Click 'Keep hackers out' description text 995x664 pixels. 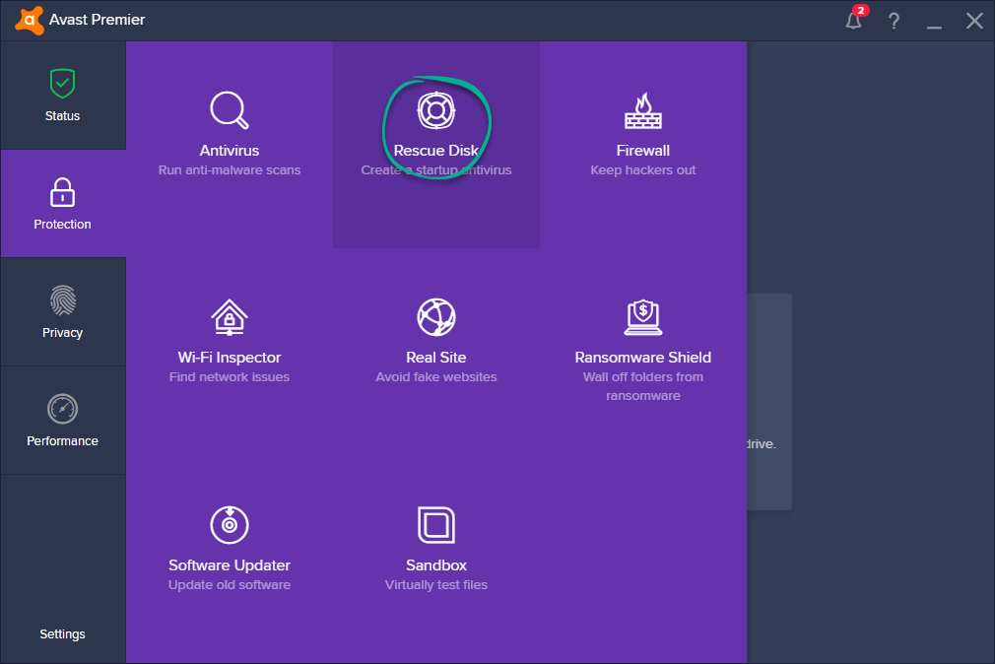[642, 170]
